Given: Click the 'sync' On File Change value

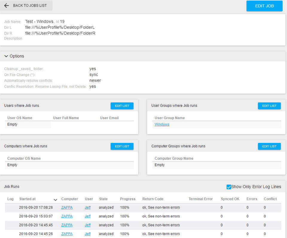Looking at the screenshot, I should click(94, 75).
